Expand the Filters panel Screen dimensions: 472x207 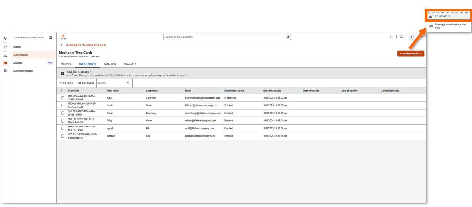coord(66,83)
